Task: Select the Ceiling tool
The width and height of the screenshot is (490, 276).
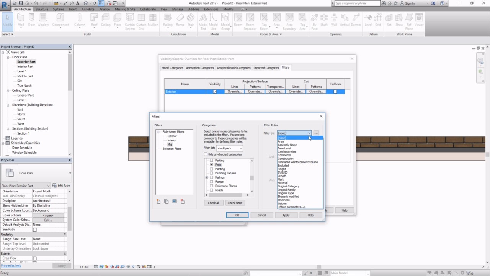Action: tap(106, 20)
